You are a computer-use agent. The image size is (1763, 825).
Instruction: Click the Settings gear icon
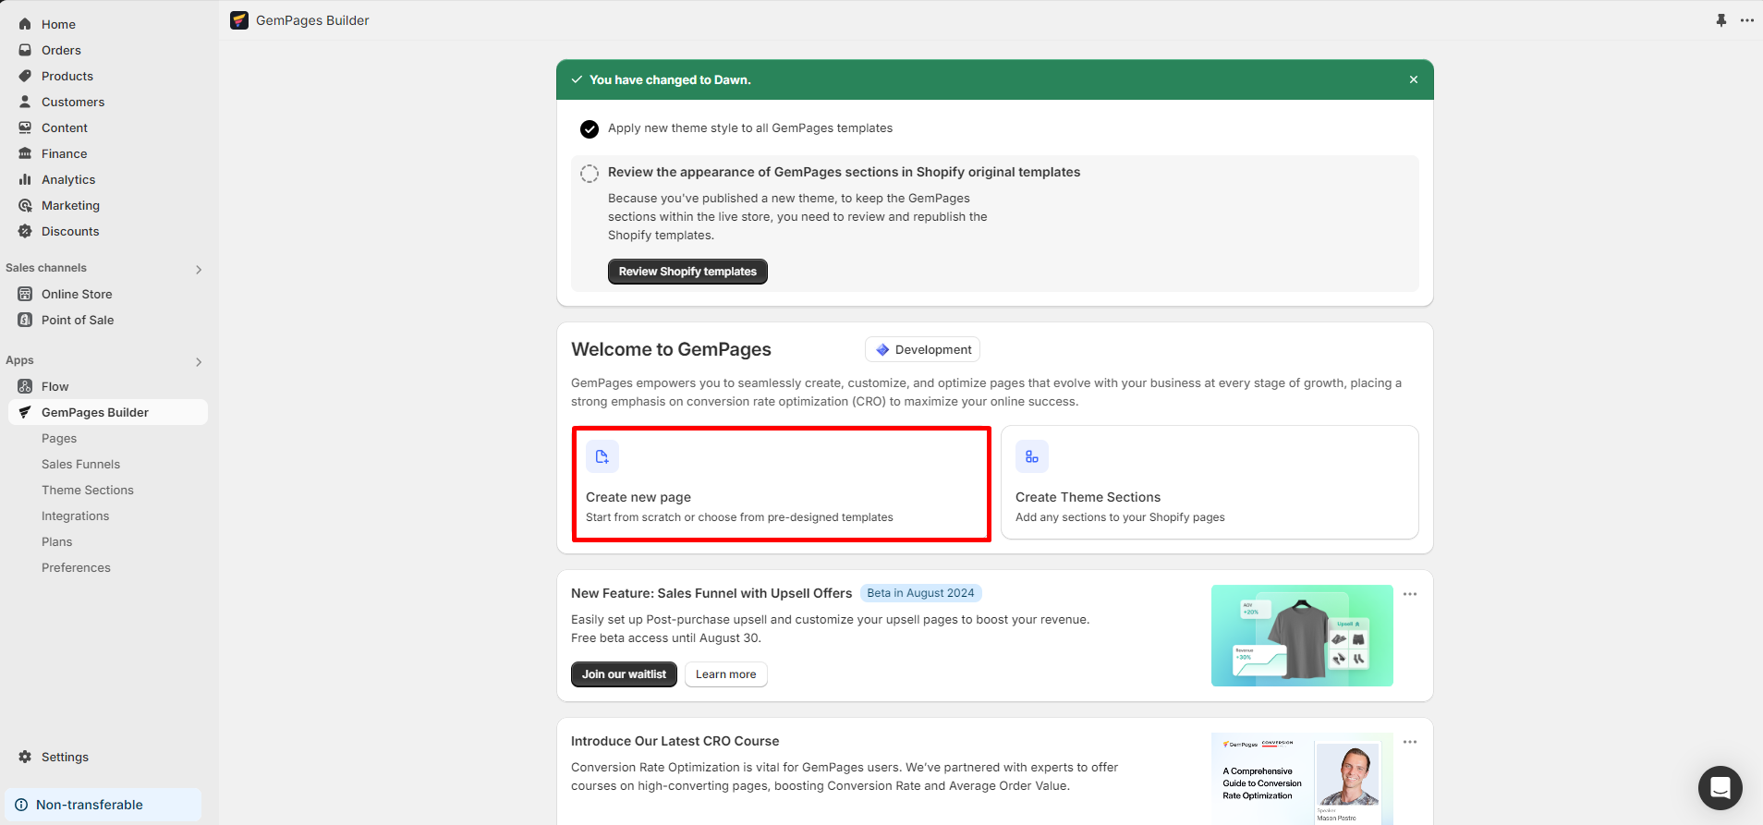pyautogui.click(x=25, y=757)
